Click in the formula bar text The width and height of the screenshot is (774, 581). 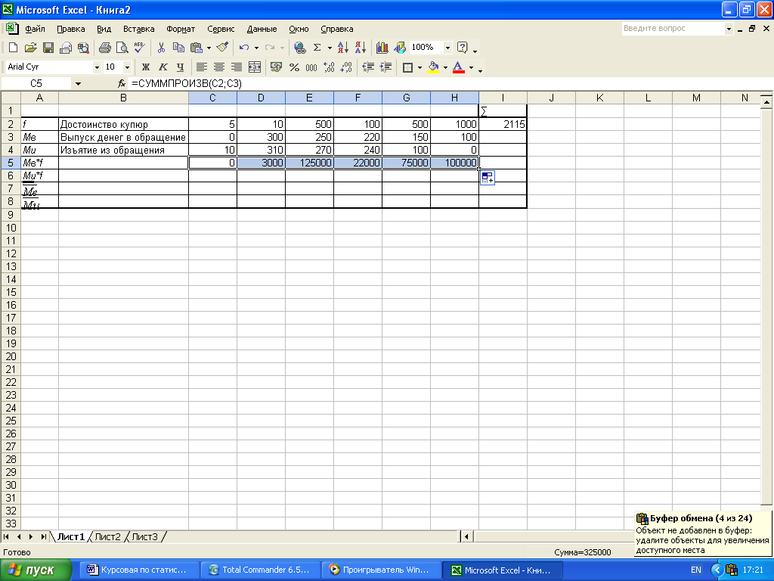pos(187,83)
